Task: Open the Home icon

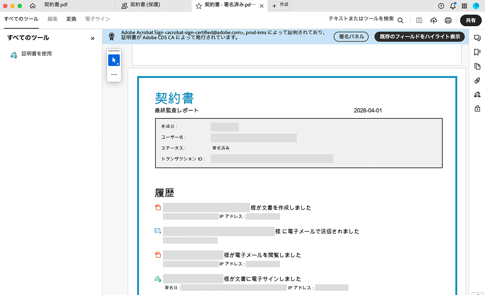Action: (x=33, y=6)
